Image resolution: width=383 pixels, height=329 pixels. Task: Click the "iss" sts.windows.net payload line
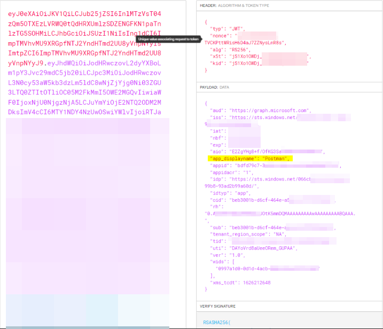[280, 117]
